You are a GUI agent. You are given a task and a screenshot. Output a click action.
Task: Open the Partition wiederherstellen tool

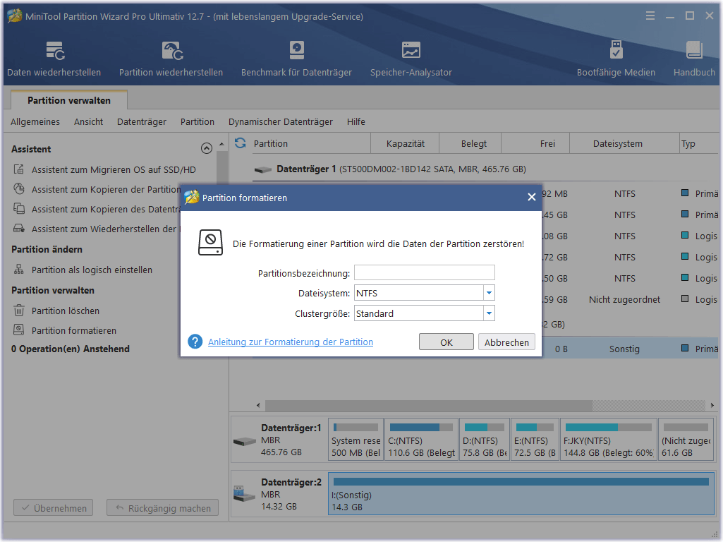[170, 57]
